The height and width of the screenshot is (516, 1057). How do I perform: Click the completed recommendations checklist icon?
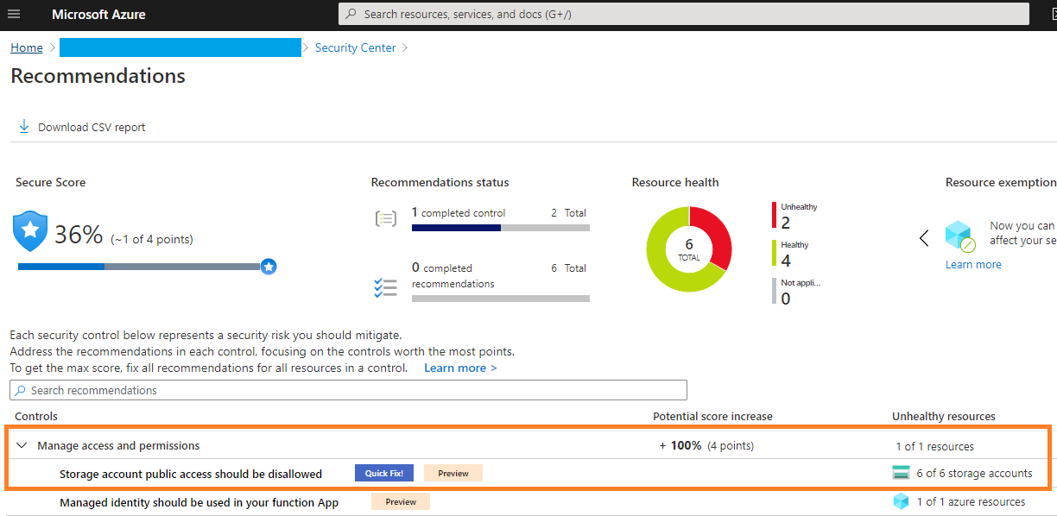pos(385,287)
